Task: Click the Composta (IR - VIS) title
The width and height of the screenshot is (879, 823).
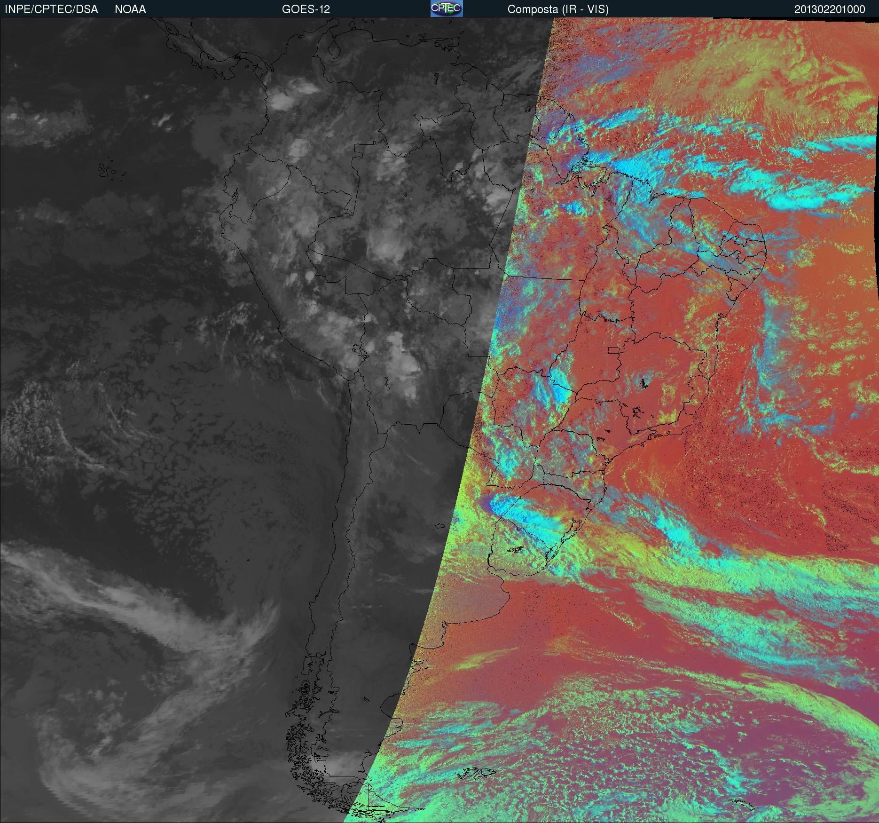Action: coord(558,9)
